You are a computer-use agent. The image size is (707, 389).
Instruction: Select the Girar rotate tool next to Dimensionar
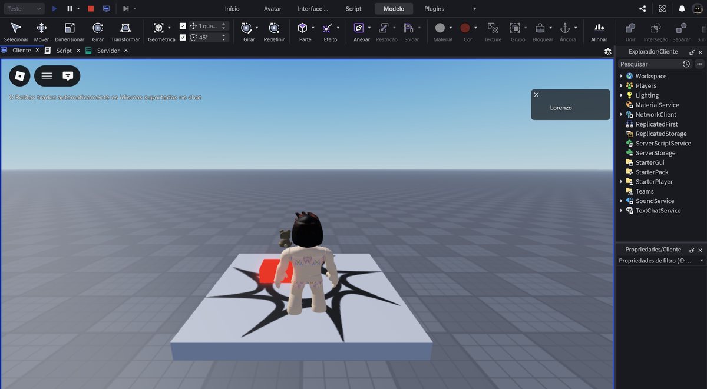coord(98,32)
